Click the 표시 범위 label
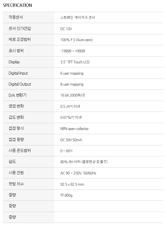The height and width of the screenshot is (226, 166). (16, 50)
